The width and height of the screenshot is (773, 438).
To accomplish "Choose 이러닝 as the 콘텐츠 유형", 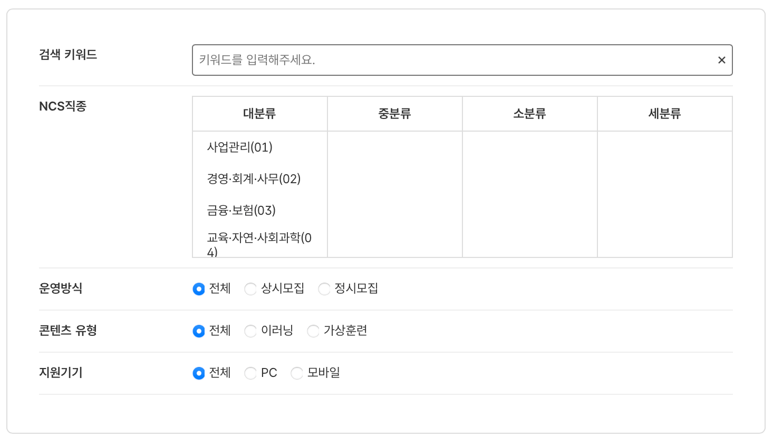I will tap(250, 331).
